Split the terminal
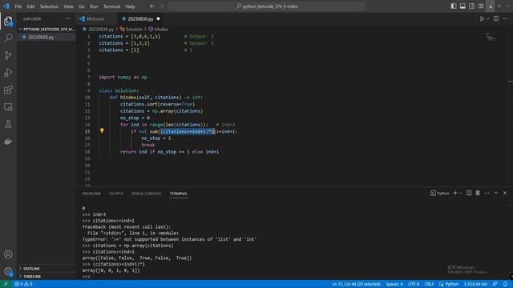513x288 pixels. [x=469, y=194]
